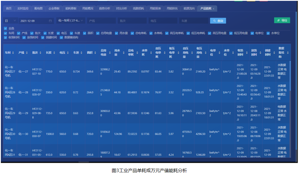Sort table by 低压电单耗 column arrows
The height and width of the screenshot is (174, 299).
coord(178,53)
